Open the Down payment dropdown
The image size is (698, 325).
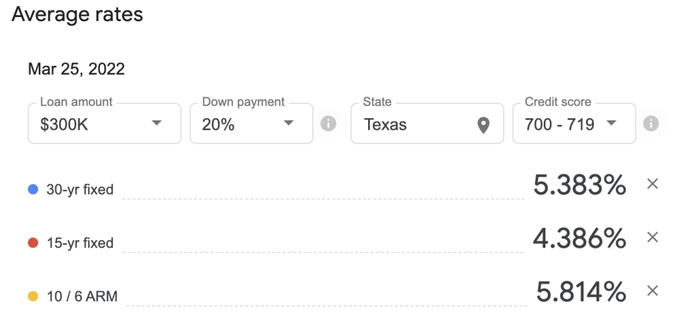point(252,124)
